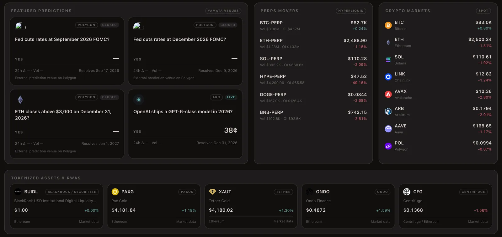Click the XAUT +1.30% change
Screen dimensions: 502x237
tap(286, 211)
